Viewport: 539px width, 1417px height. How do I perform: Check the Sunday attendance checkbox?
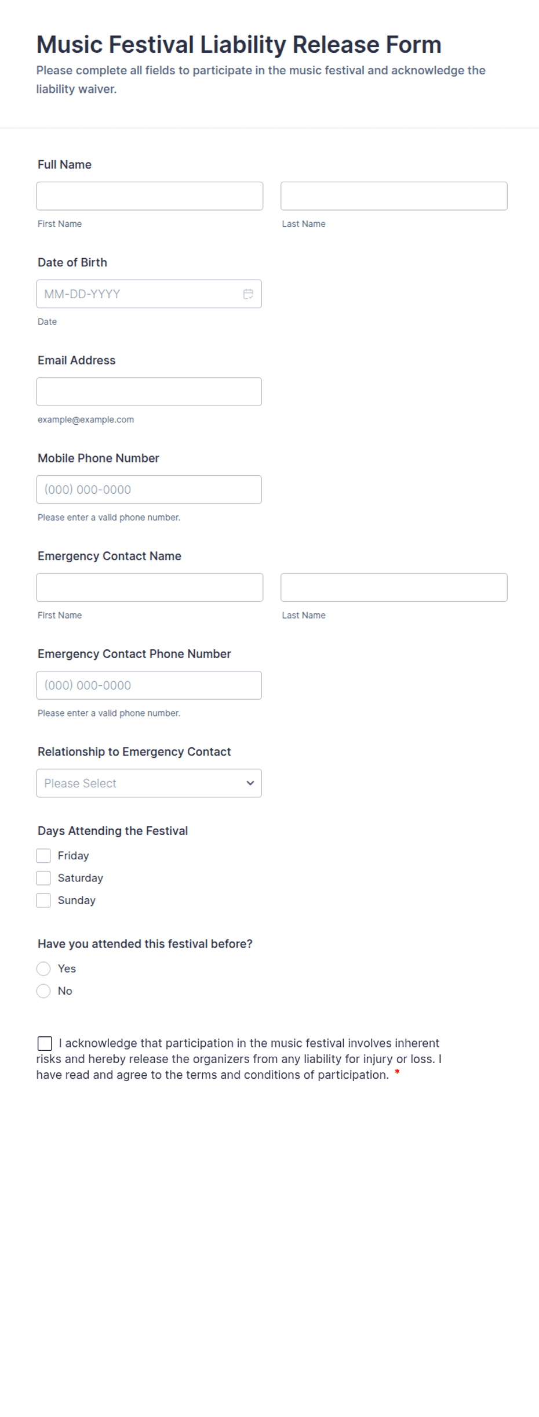43,900
